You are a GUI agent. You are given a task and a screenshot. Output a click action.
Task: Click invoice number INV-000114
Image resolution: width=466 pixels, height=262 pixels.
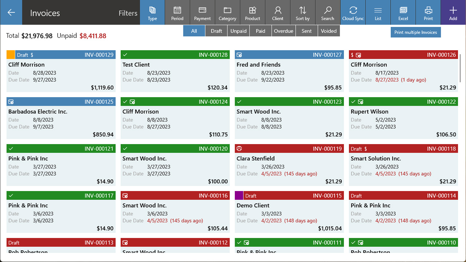pos(442,196)
